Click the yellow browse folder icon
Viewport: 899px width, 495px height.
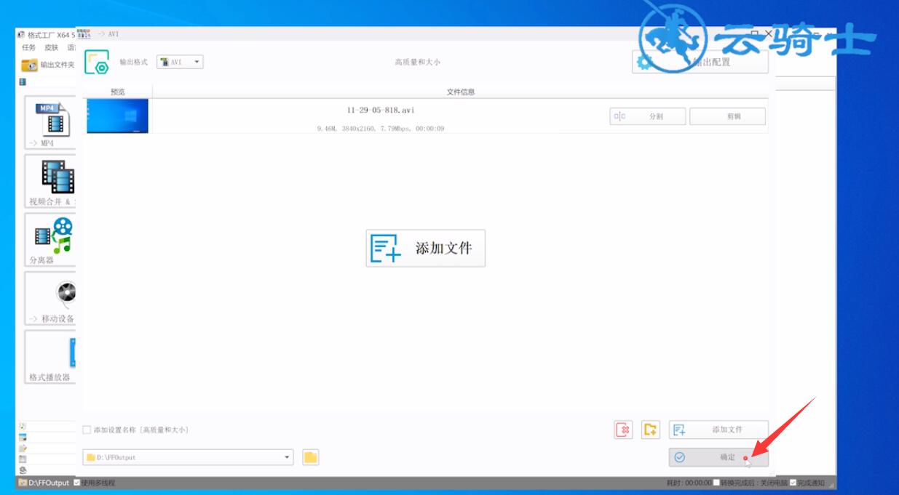[x=311, y=457]
